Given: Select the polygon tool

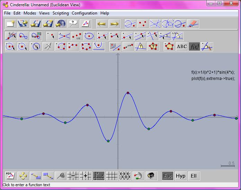Looking at the screenshot, I should (x=170, y=46).
